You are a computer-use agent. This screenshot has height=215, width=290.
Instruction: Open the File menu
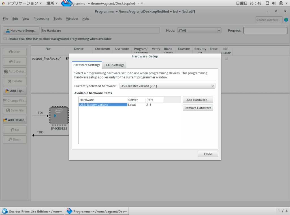click(5, 18)
